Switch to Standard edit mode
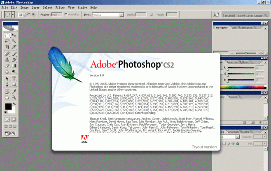The width and height of the screenshot is (271, 171). tap(7, 119)
